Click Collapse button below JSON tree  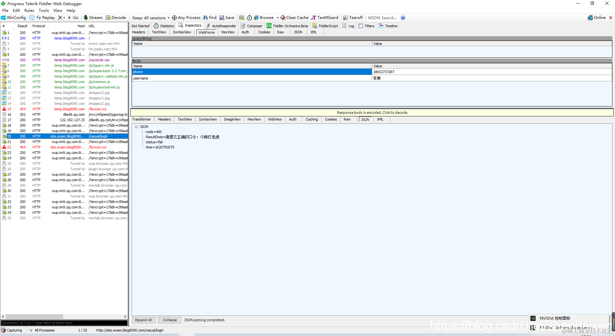point(169,320)
